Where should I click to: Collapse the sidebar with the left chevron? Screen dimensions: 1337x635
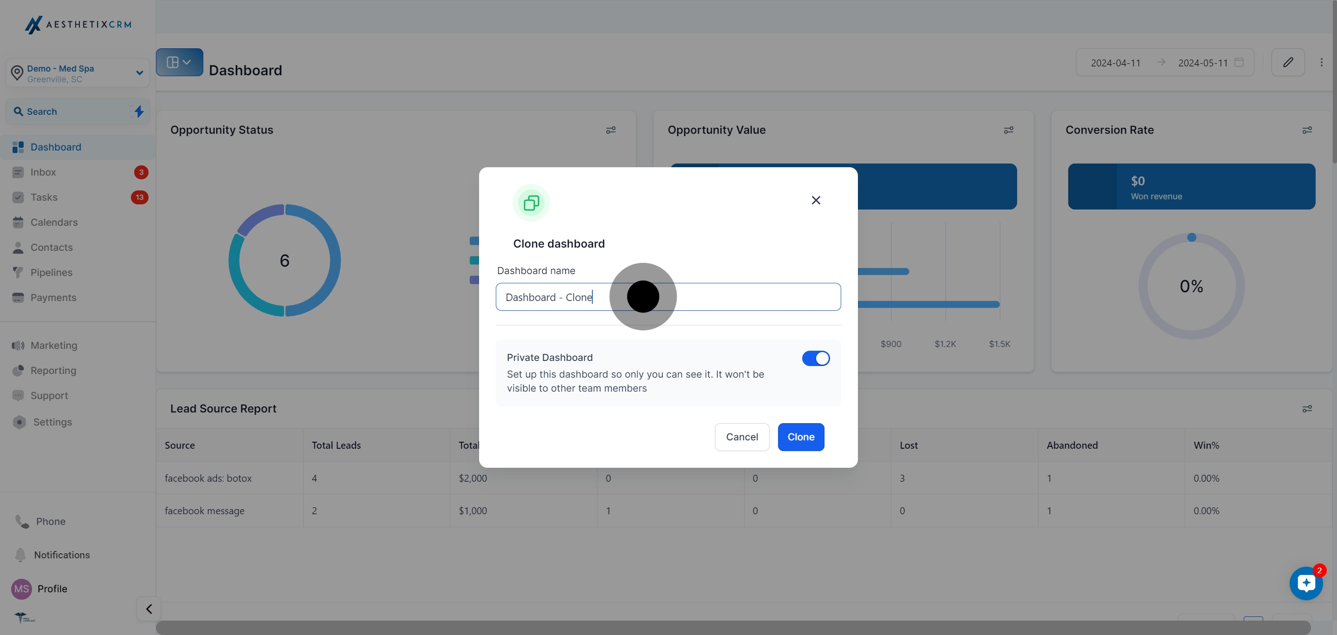(149, 609)
